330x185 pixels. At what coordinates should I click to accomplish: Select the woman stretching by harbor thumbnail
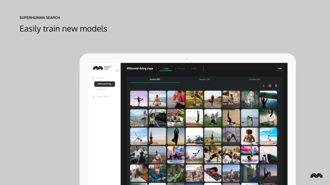point(157,118)
